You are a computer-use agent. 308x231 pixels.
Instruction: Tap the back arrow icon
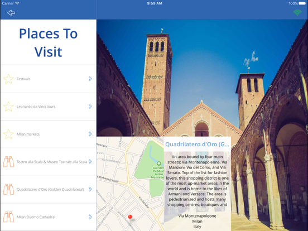tap(11, 13)
